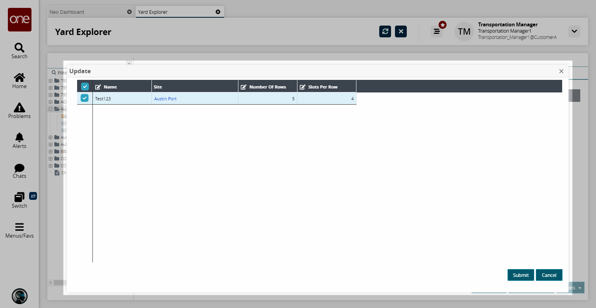Refresh the Yard Explorer page
This screenshot has height=308, width=596.
pyautogui.click(x=385, y=31)
